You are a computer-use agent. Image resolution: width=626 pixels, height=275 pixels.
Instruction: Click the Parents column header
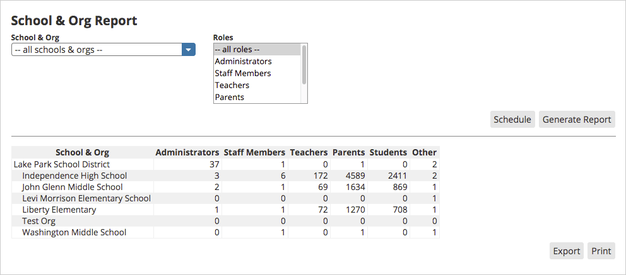click(349, 152)
